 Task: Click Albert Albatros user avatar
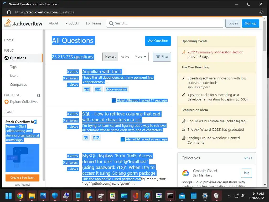point(113,100)
